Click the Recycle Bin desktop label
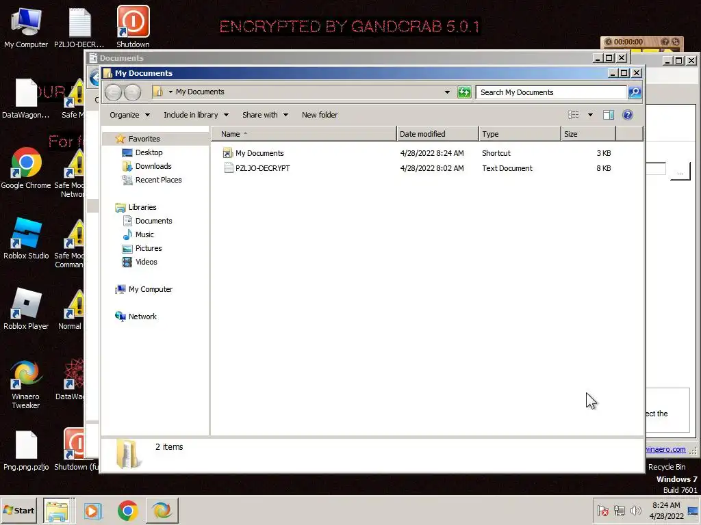The width and height of the screenshot is (701, 525). coord(667,467)
